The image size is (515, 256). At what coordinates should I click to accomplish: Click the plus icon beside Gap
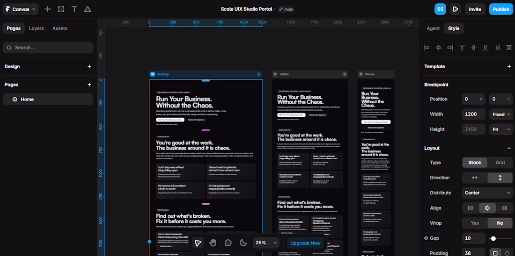[x=427, y=238]
